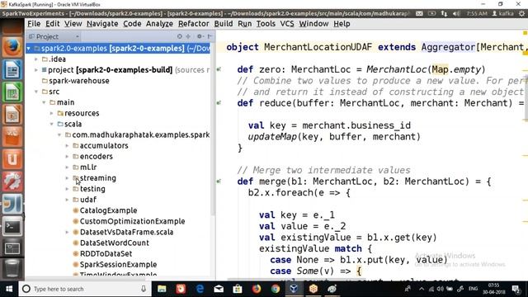Open the Run menu

[x=244, y=24]
